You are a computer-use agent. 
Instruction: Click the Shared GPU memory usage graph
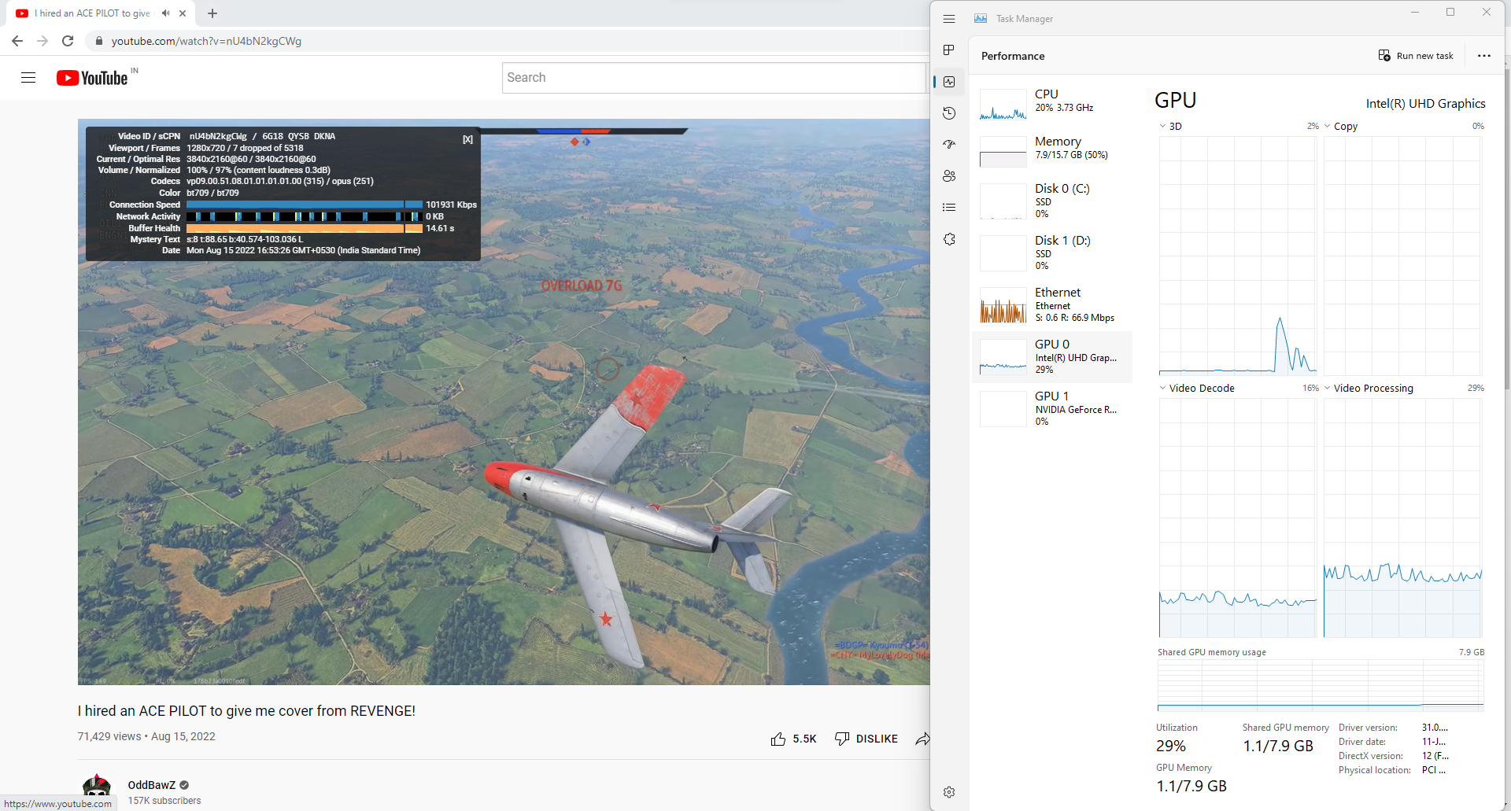coord(1321,685)
